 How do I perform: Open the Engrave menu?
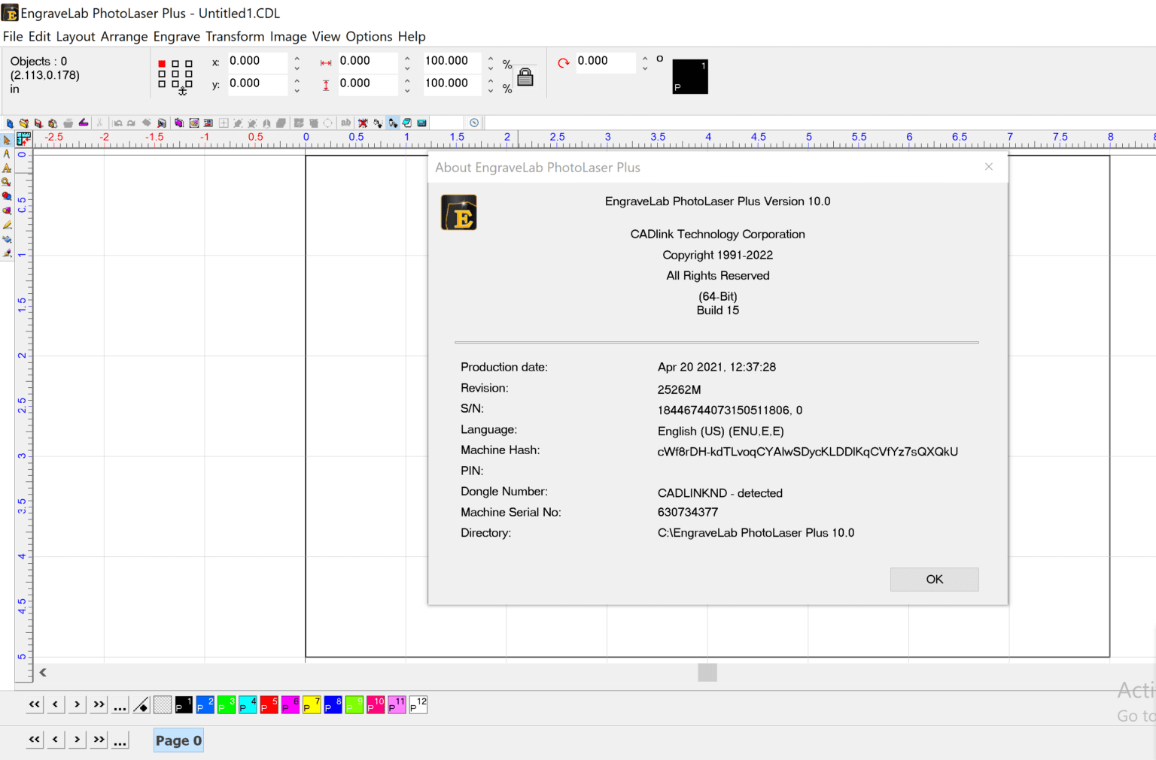[177, 36]
